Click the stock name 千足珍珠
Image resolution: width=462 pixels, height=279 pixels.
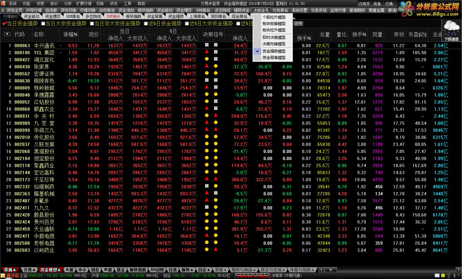44,180
